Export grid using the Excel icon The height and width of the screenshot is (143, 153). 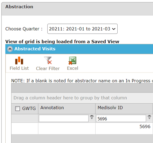72,61
